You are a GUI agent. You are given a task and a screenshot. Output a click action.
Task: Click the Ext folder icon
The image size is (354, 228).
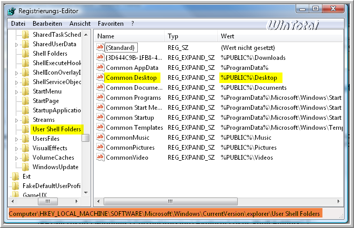tap(16, 177)
